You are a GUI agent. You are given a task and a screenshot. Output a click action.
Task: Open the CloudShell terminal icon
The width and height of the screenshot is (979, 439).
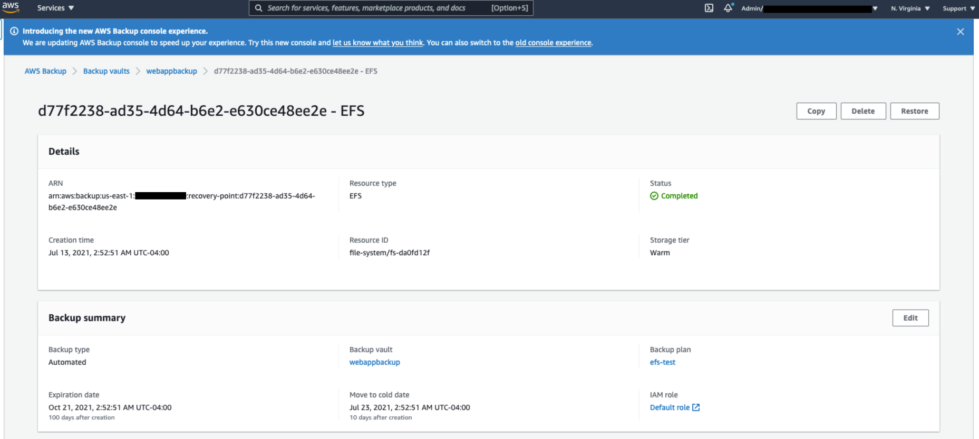tap(709, 8)
